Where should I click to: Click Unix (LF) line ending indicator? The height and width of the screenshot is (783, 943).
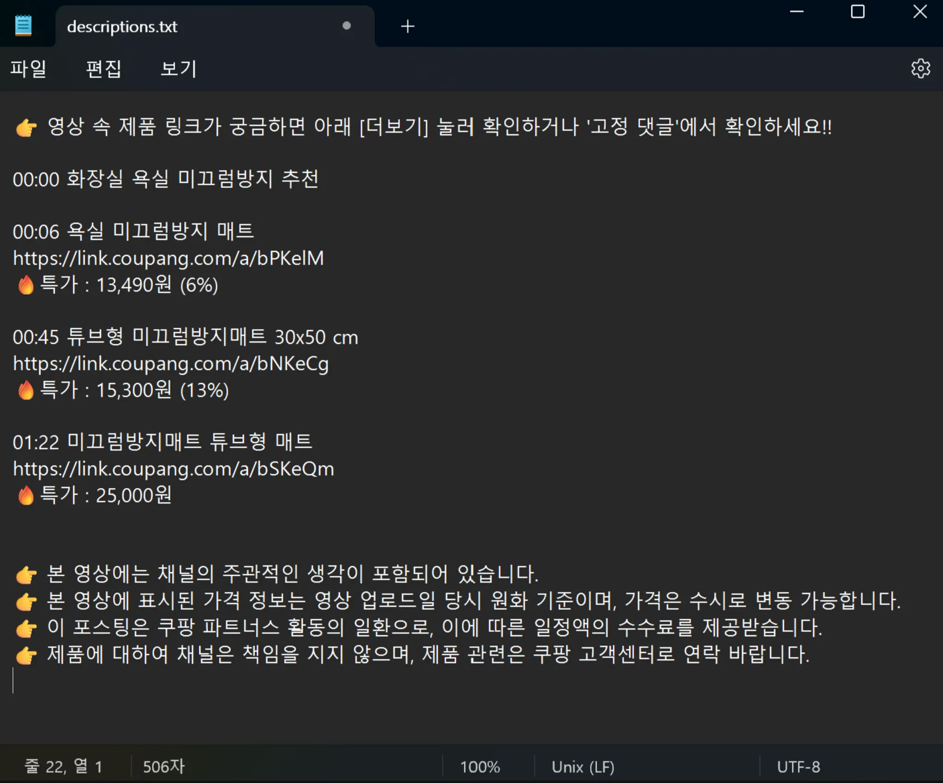coord(582,767)
